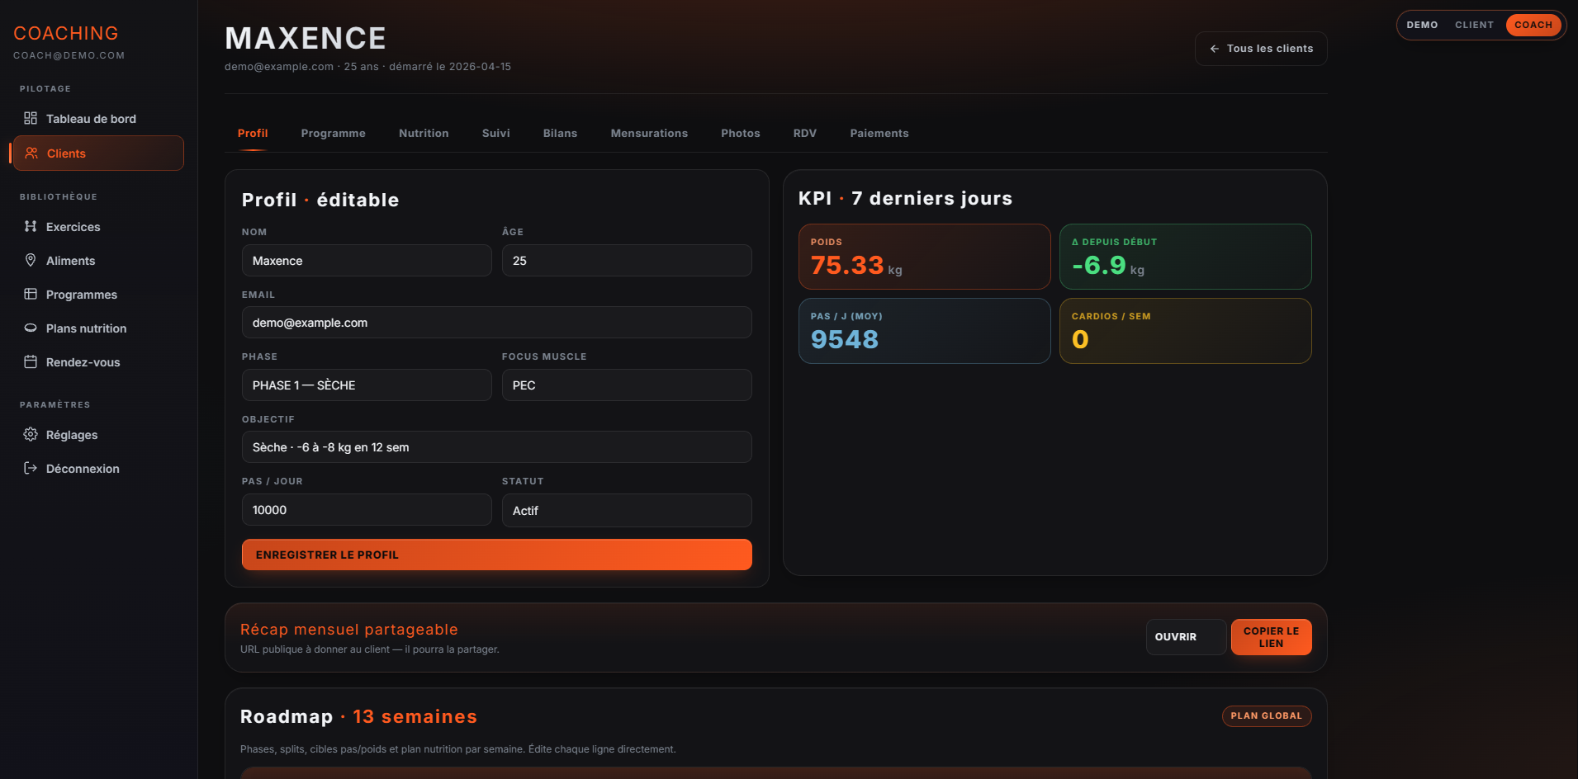Go back to Tous les clients

(x=1261, y=49)
